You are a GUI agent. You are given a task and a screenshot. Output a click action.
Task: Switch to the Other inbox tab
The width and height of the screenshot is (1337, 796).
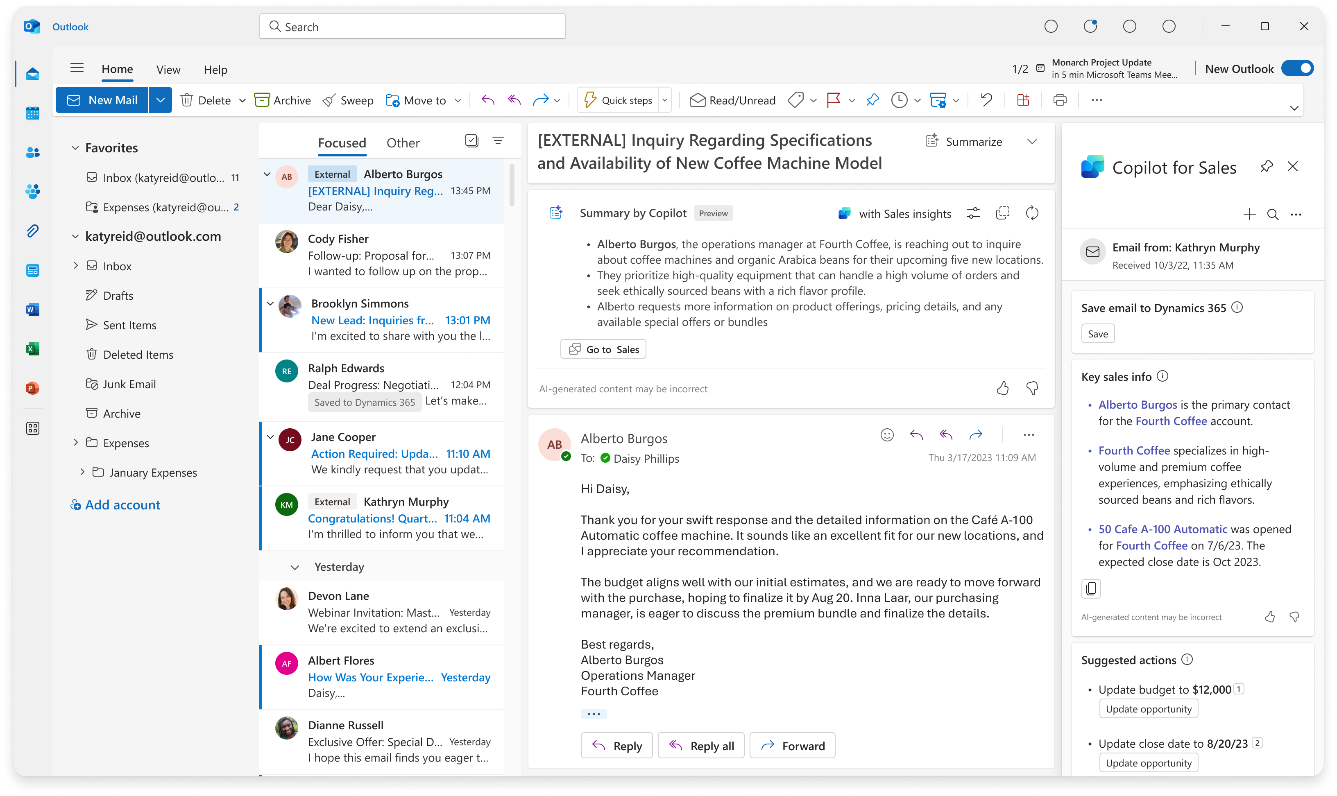click(403, 143)
